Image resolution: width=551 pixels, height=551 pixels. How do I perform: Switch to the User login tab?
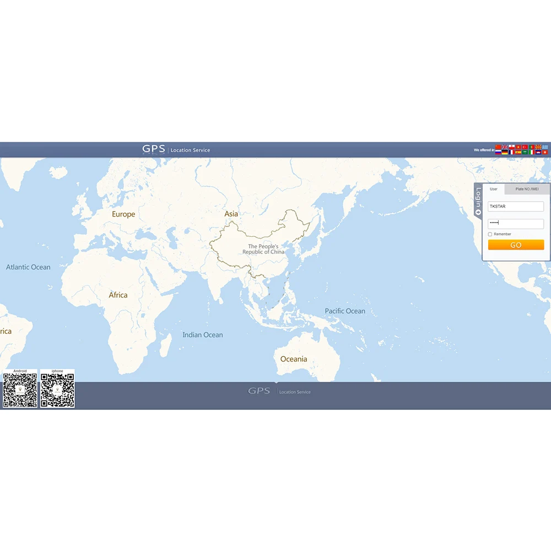(x=494, y=189)
